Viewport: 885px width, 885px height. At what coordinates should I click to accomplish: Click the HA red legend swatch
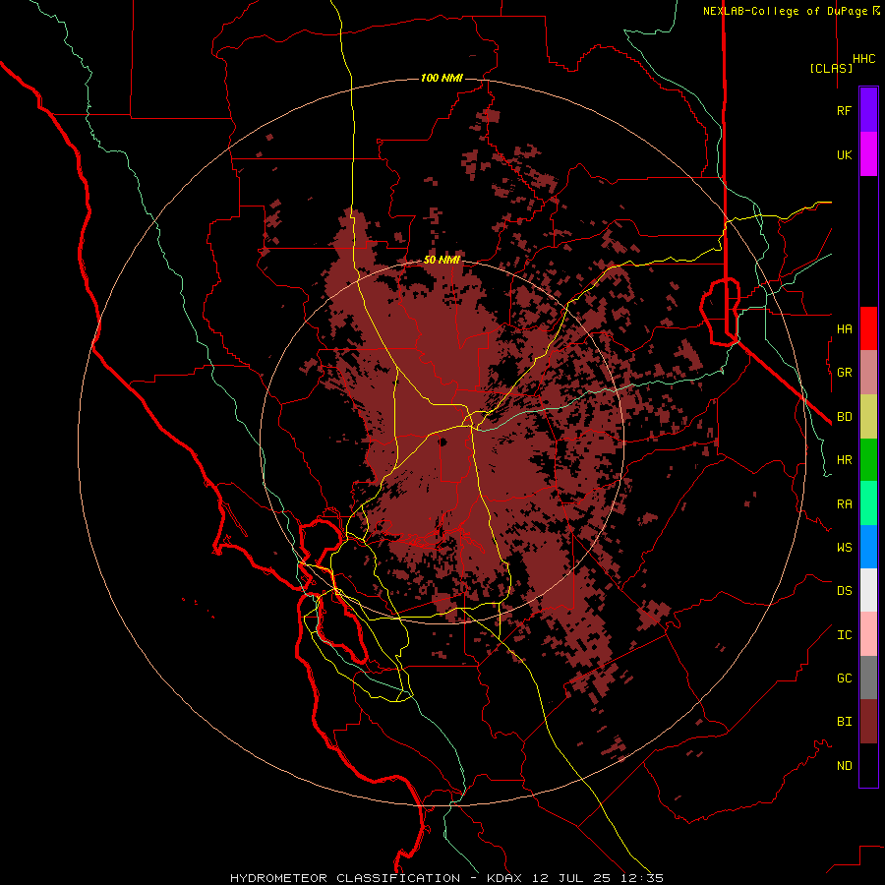tap(868, 328)
